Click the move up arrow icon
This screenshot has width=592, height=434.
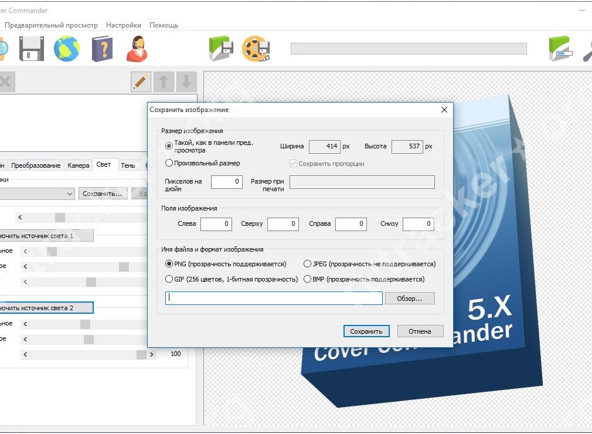tap(164, 82)
